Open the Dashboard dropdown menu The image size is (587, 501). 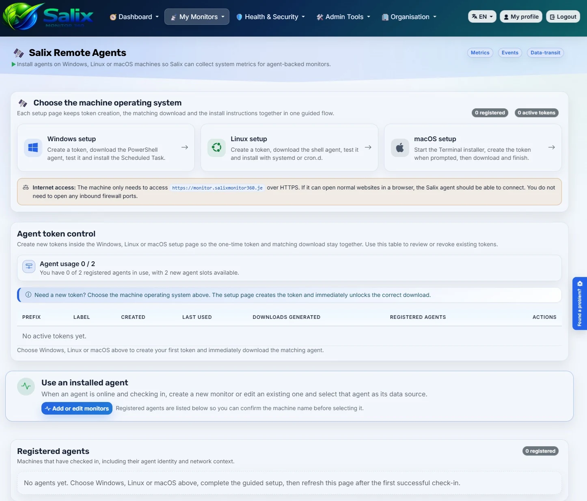134,17
